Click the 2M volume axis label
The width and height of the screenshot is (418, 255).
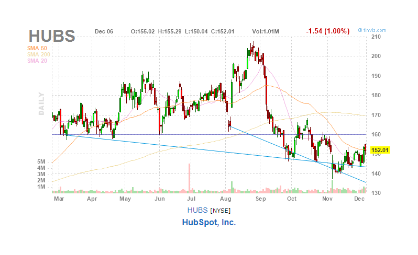coord(41,181)
